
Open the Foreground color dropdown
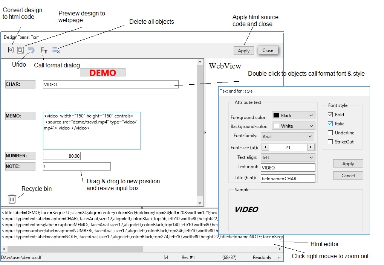point(293,116)
